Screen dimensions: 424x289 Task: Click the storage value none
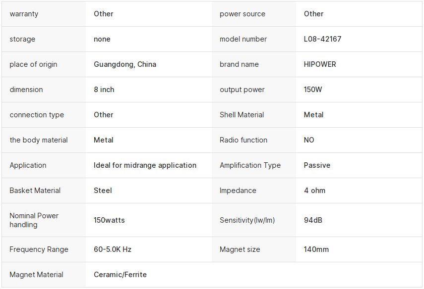pyautogui.click(x=102, y=39)
